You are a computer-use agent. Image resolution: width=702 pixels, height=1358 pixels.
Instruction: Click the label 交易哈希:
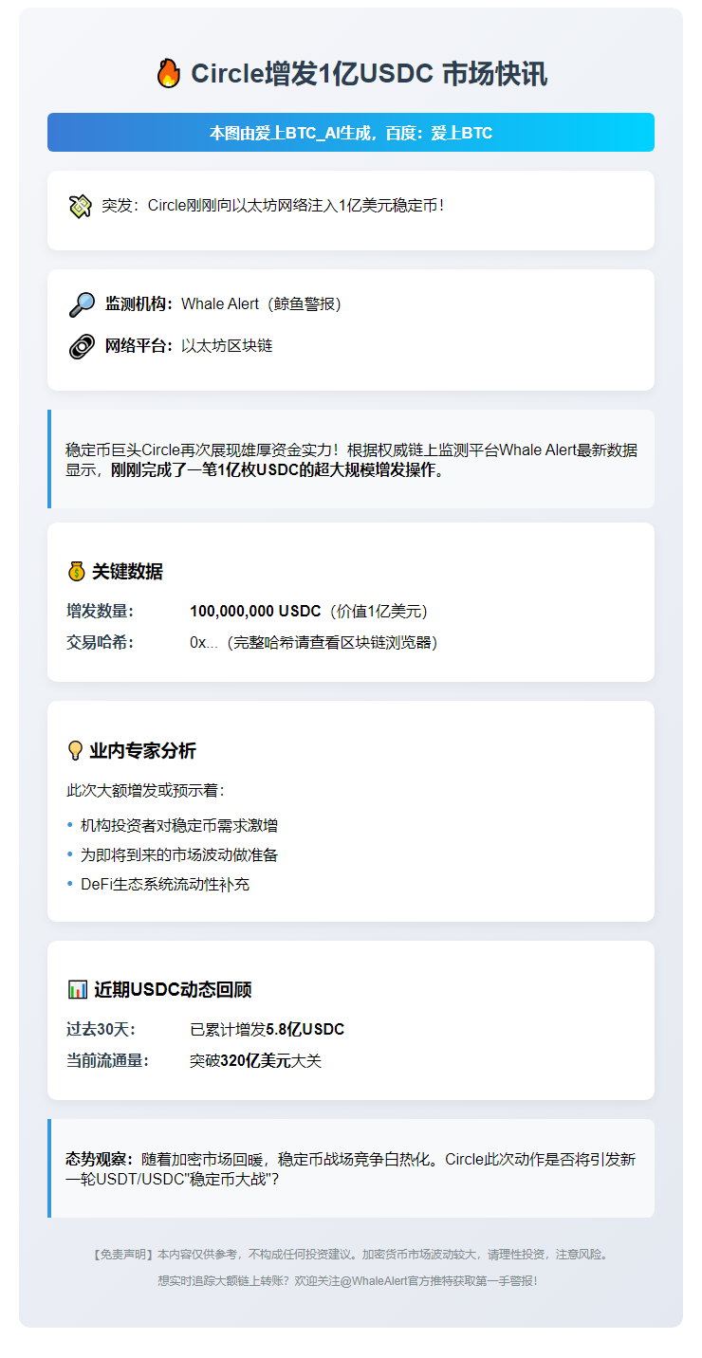pyautogui.click(x=100, y=643)
